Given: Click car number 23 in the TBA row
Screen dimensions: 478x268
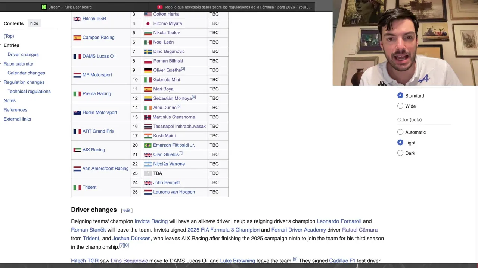Looking at the screenshot, I should point(135,173).
